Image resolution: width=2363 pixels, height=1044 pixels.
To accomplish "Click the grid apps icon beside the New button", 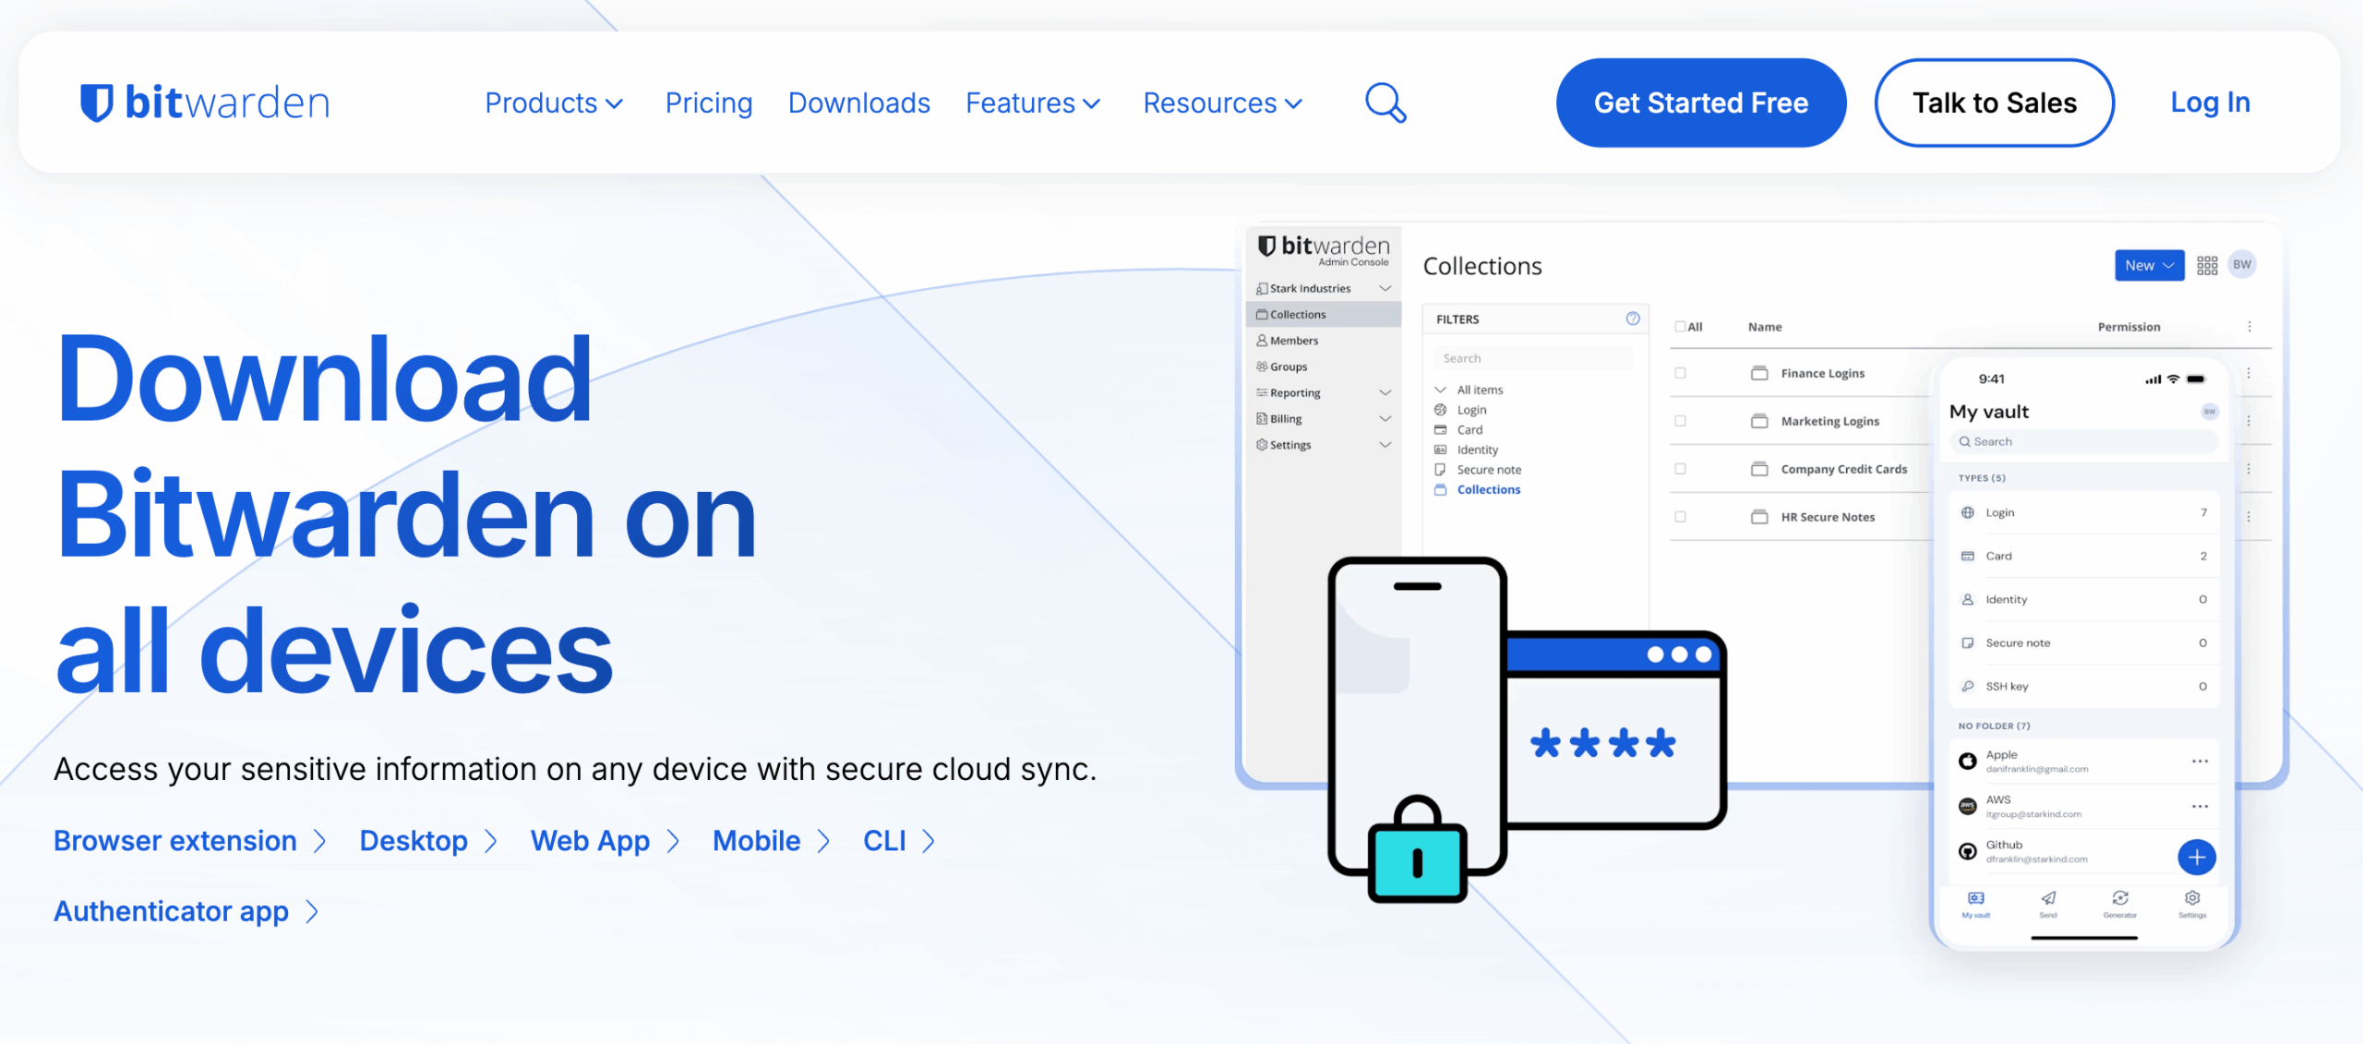I will (2207, 265).
